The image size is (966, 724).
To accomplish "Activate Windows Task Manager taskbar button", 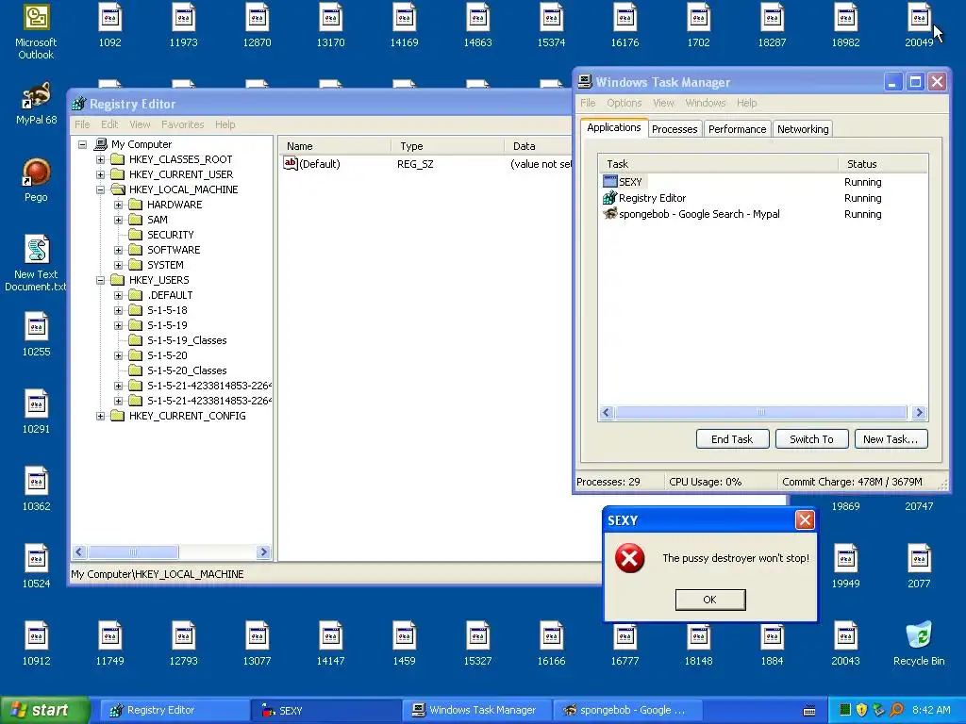I will point(475,710).
